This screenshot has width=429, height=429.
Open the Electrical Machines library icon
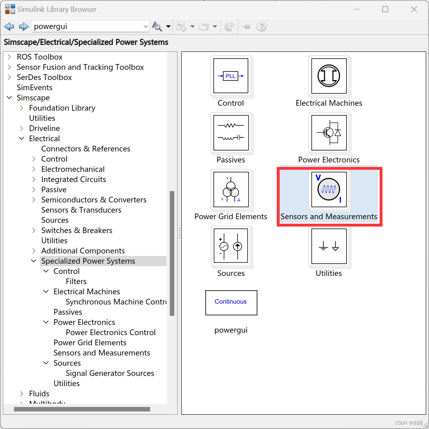pos(329,76)
